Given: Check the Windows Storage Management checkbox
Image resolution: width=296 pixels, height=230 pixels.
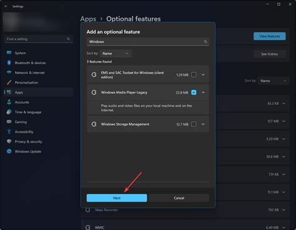Looking at the screenshot, I should [x=194, y=124].
